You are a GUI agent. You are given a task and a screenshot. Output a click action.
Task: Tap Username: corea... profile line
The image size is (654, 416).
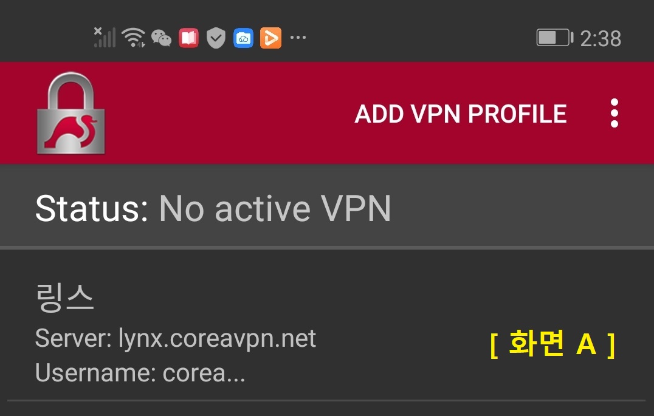pyautogui.click(x=140, y=373)
